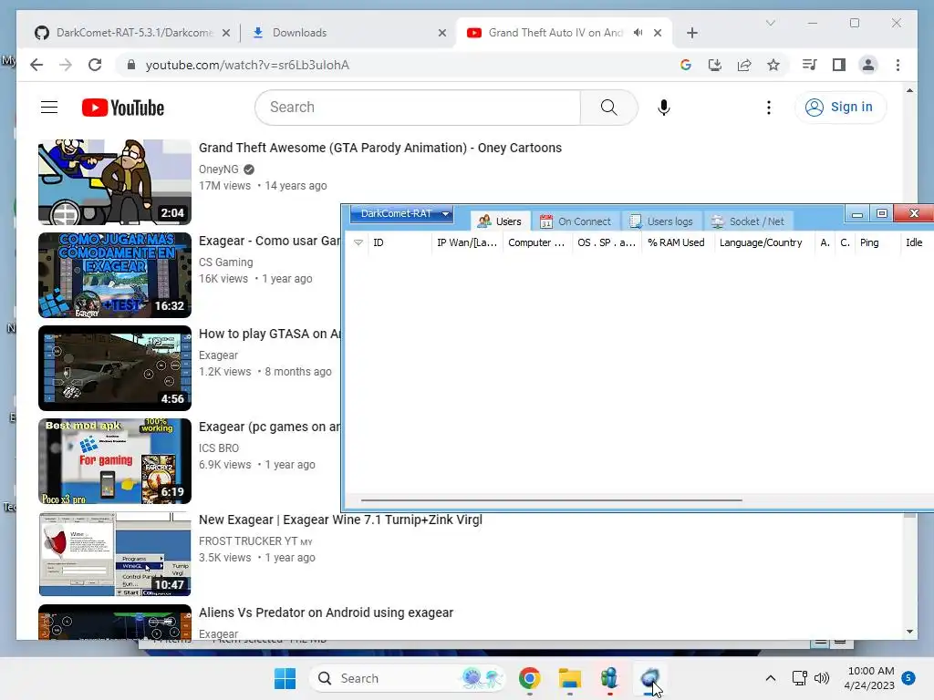
Task: Click the Windows taskbar Search box
Action: point(408,678)
